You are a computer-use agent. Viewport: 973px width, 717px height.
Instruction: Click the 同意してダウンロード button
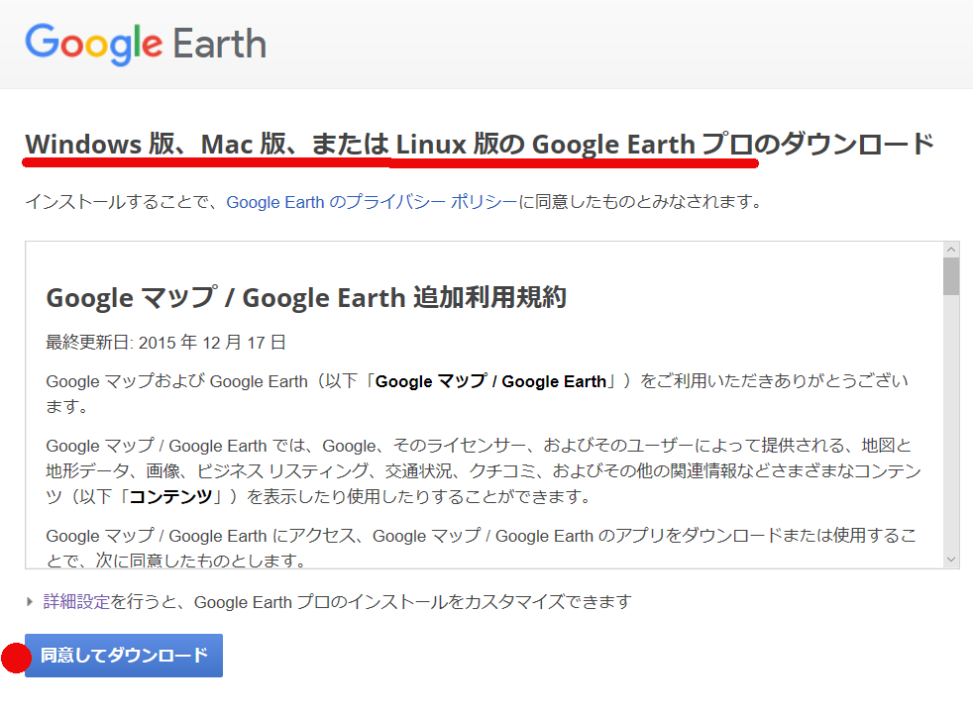click(124, 656)
